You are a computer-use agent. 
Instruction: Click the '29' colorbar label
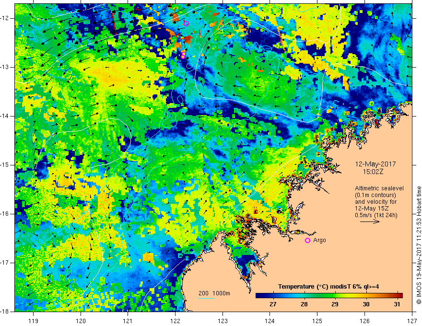335,304
